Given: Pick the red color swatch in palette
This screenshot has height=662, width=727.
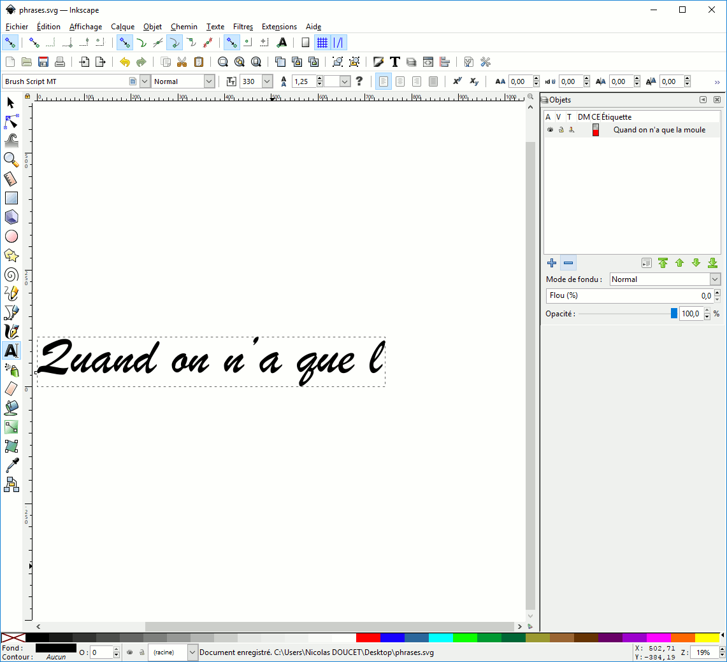Looking at the screenshot, I should 368,638.
